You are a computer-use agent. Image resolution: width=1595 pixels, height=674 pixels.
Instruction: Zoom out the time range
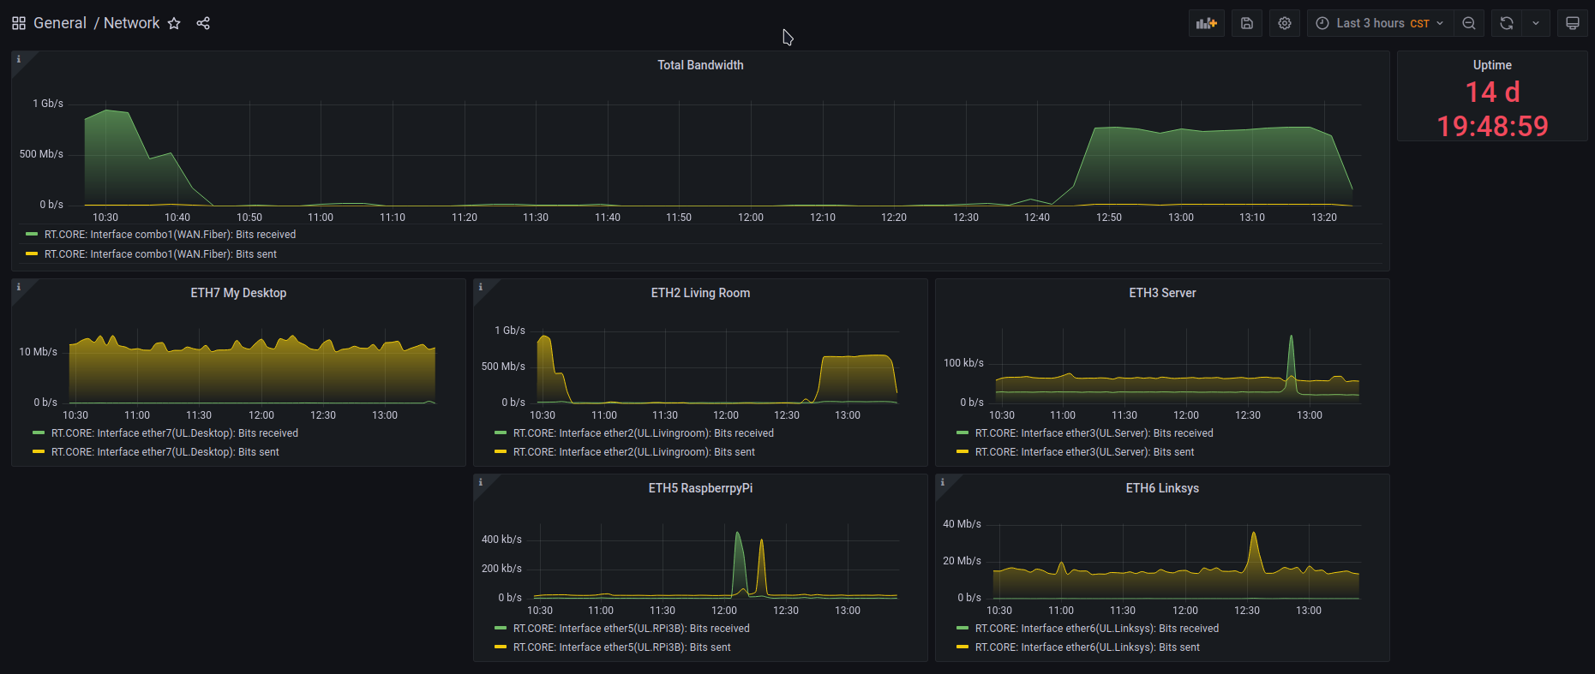1469,23
